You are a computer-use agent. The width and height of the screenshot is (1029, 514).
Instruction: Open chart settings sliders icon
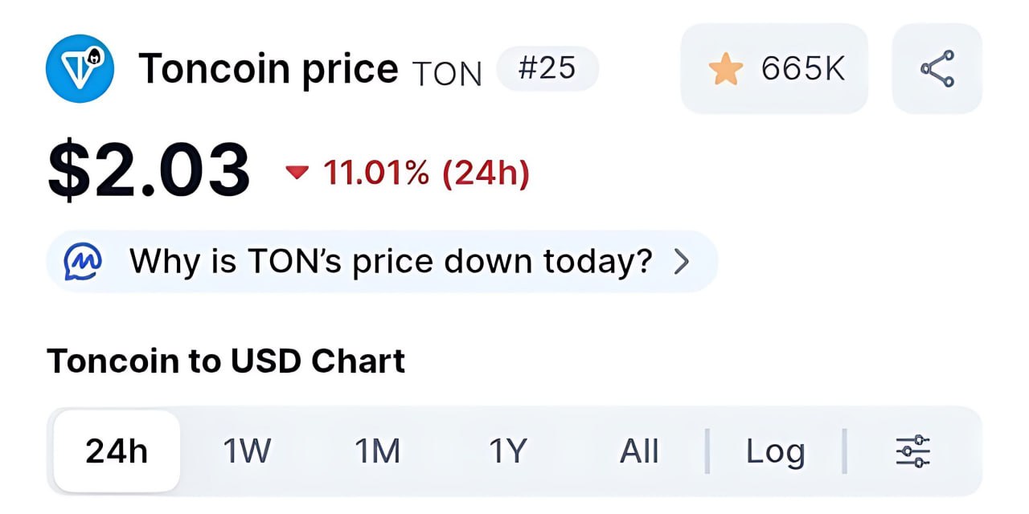pyautogui.click(x=912, y=451)
